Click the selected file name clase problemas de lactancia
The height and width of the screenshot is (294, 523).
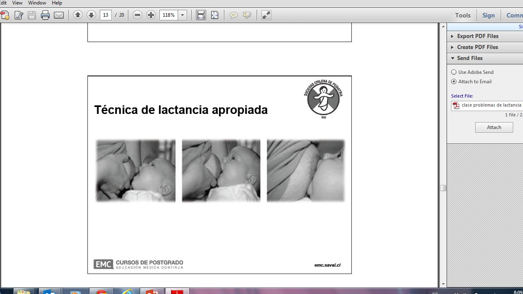[492, 105]
